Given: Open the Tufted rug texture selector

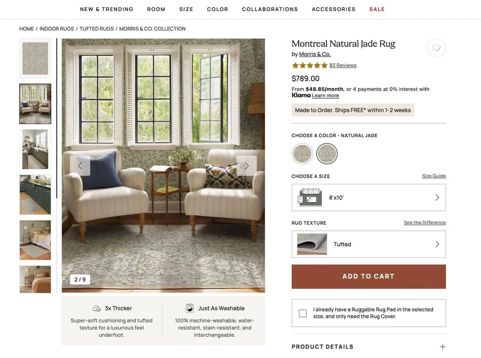Looking at the screenshot, I should [x=369, y=244].
